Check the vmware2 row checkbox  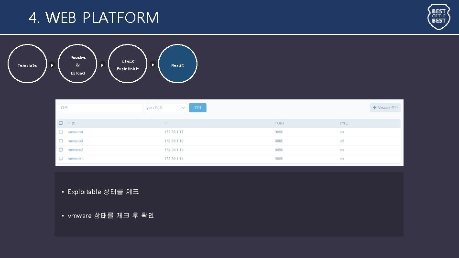point(61,150)
